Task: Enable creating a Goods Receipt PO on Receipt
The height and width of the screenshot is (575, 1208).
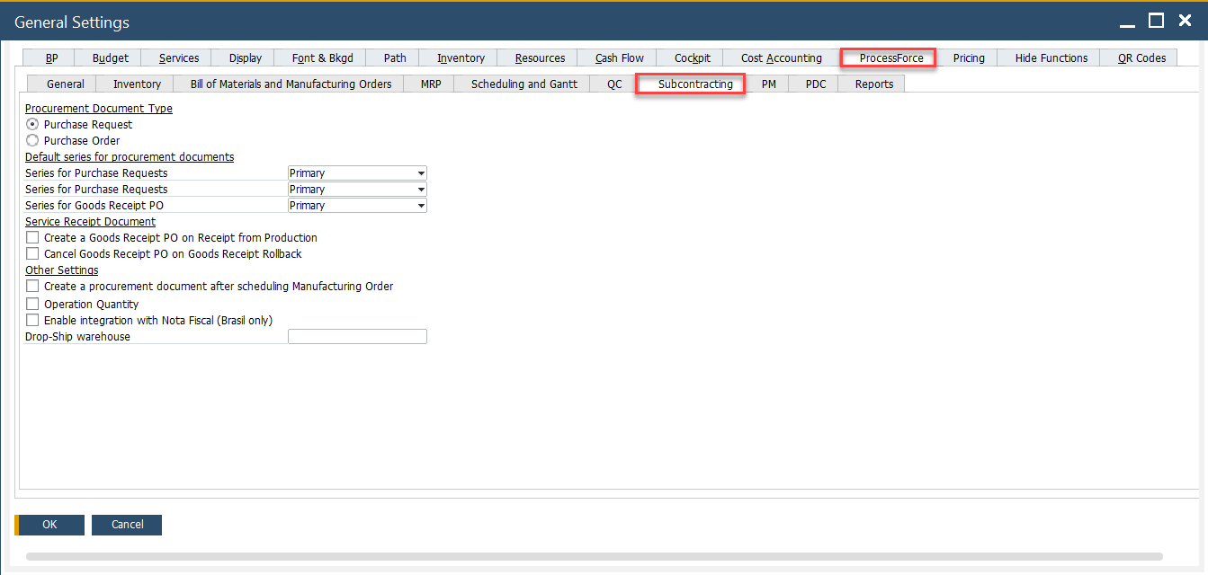Action: (x=31, y=237)
